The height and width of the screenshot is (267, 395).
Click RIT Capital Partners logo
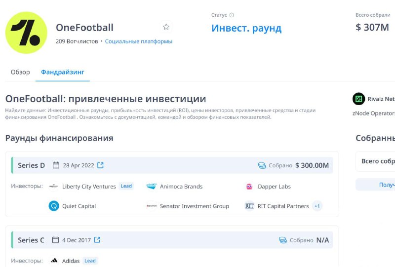click(249, 206)
